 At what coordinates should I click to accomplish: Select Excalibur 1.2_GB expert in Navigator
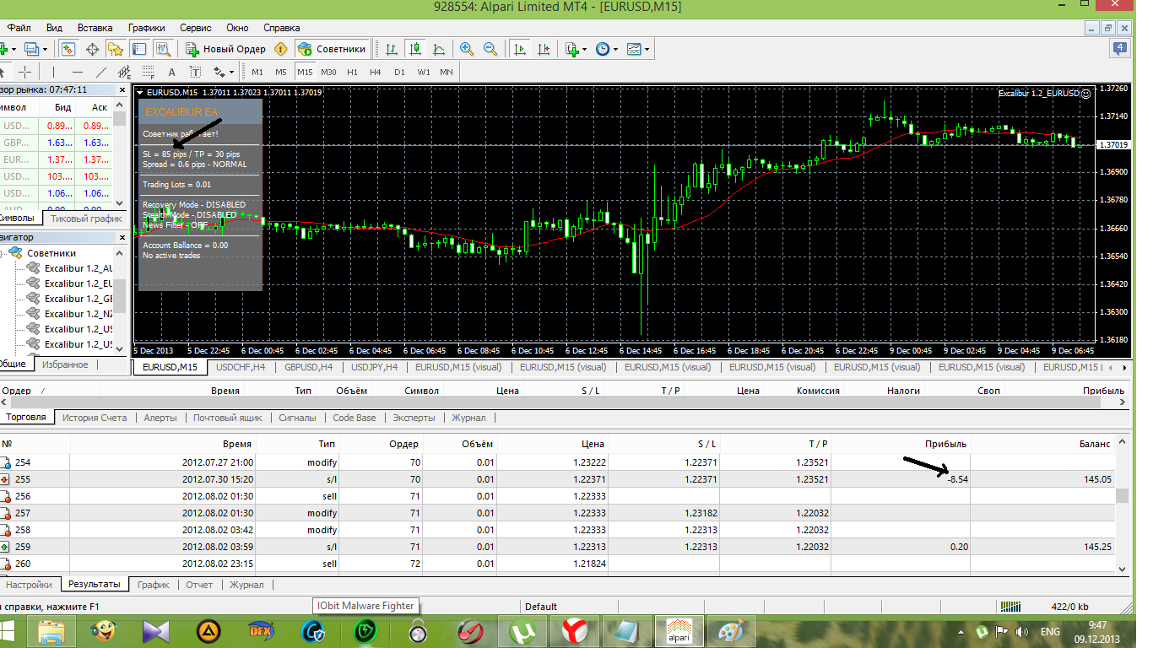78,299
